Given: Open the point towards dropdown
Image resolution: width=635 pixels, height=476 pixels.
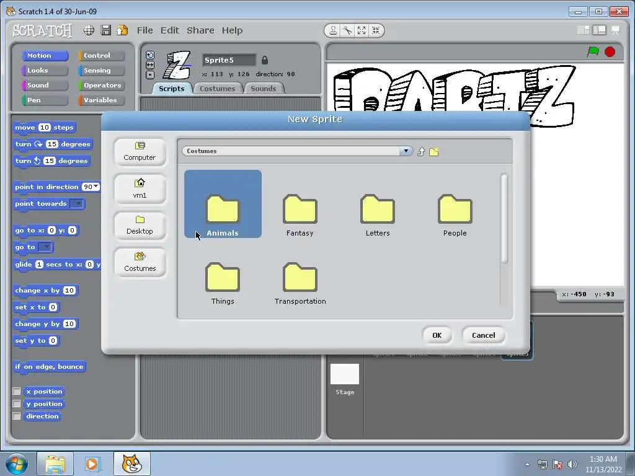Looking at the screenshot, I should [76, 203].
